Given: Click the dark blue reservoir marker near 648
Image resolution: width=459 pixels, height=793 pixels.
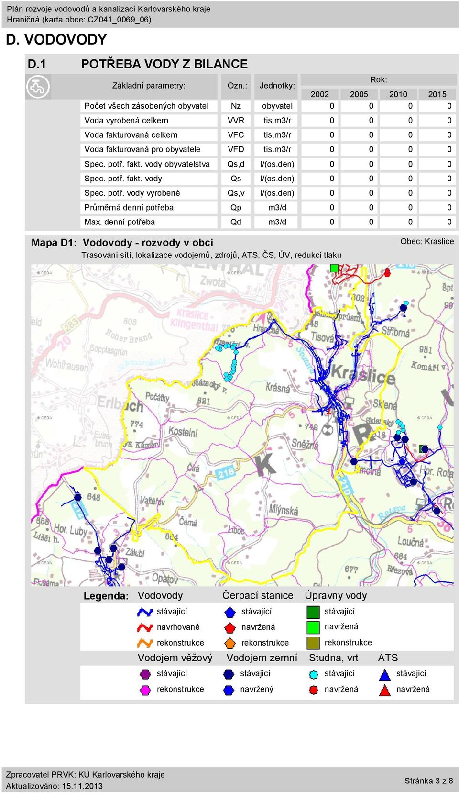Looking at the screenshot, I should (x=77, y=497).
